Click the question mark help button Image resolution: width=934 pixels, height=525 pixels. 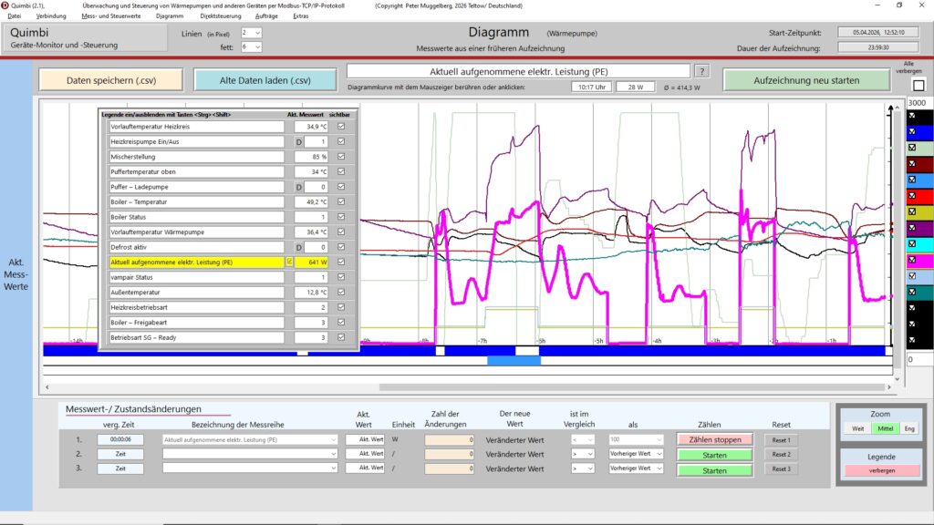coord(701,71)
